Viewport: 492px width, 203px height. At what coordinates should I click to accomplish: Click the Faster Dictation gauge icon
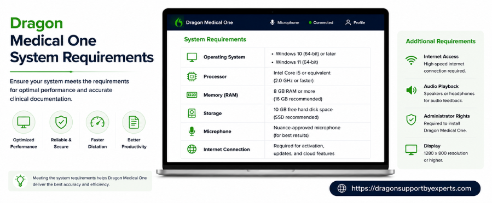pyautogui.click(x=97, y=122)
